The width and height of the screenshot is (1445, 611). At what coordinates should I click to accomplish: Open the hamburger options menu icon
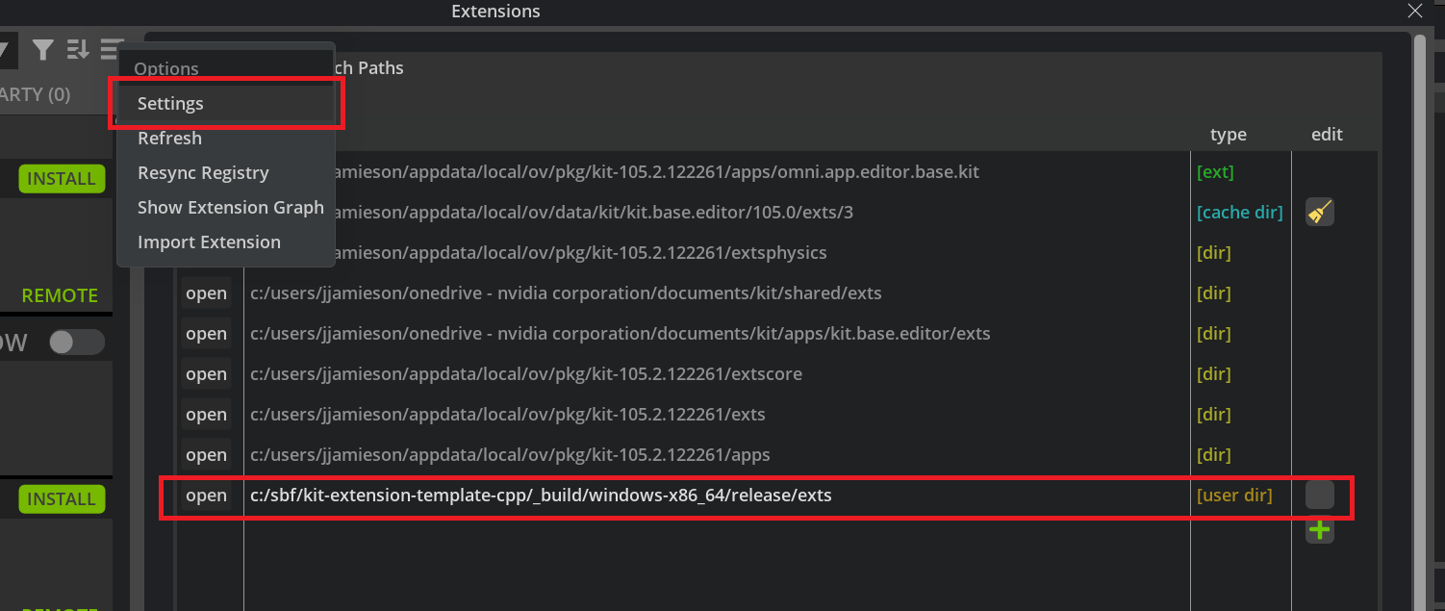tap(111, 48)
